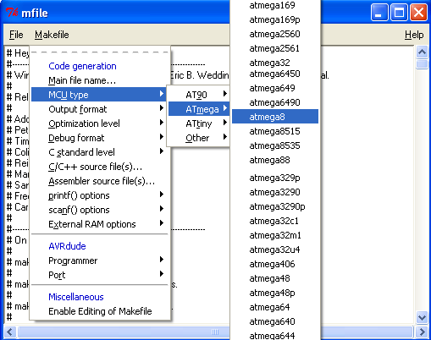Expand the Other MCU family
431x340 pixels.
point(199,138)
